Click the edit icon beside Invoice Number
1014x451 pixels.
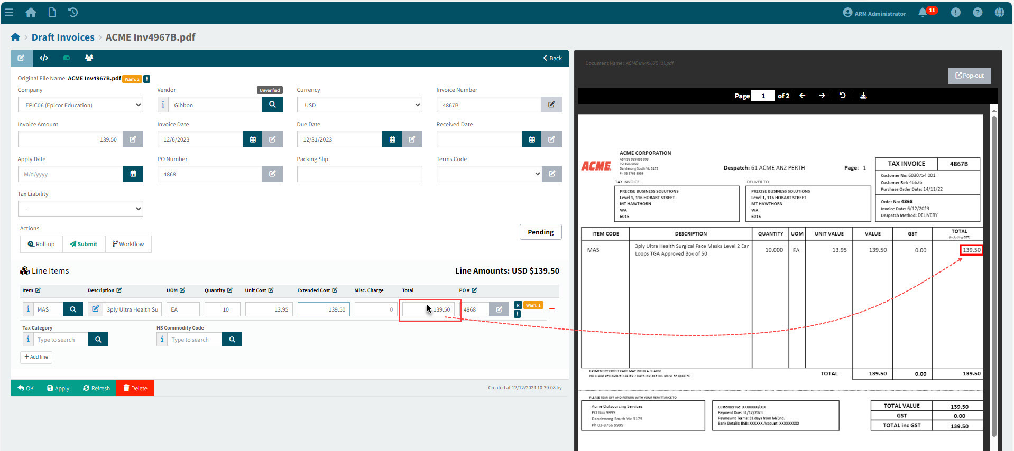pyautogui.click(x=551, y=105)
